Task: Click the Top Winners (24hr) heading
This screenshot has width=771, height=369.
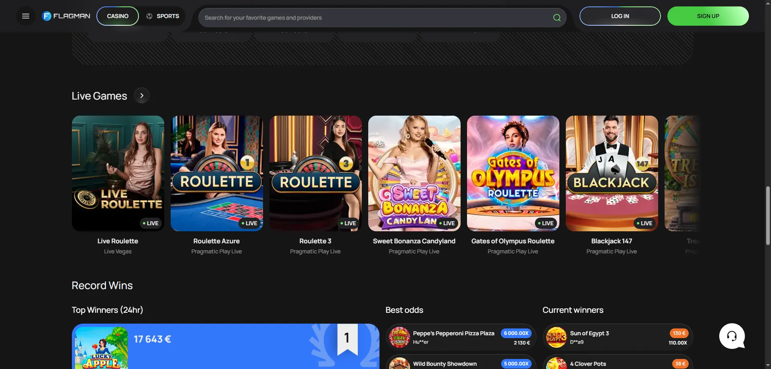Action: pyautogui.click(x=107, y=310)
